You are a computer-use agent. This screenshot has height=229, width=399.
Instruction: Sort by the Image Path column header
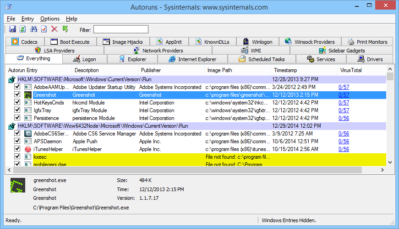point(237,70)
